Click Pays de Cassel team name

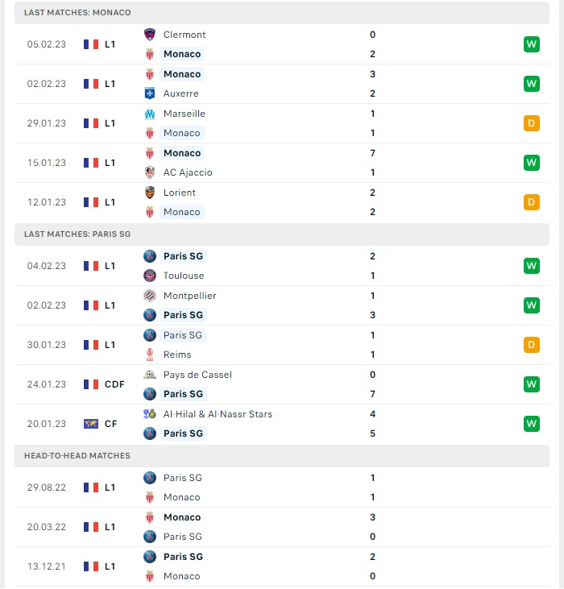tap(197, 375)
